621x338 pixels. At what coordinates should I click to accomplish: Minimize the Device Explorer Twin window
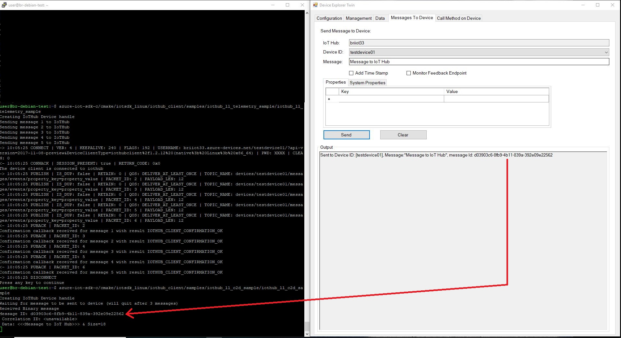coord(583,5)
